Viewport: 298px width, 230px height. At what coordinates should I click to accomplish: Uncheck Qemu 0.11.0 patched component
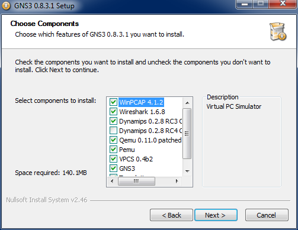pyautogui.click(x=113, y=140)
